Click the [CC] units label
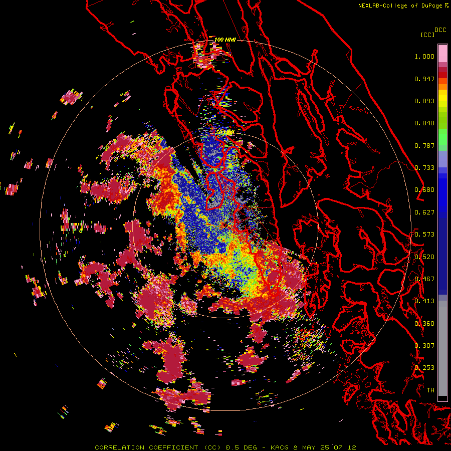The width and height of the screenshot is (451, 451). tap(428, 35)
